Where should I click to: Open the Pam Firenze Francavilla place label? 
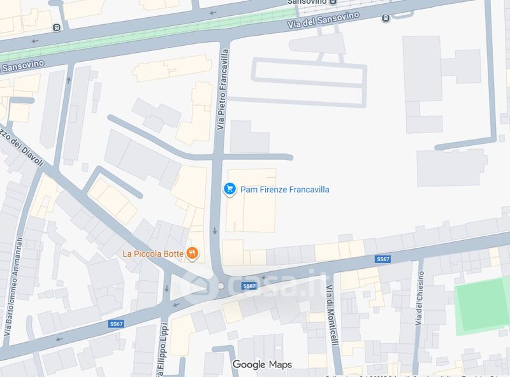pyautogui.click(x=284, y=190)
